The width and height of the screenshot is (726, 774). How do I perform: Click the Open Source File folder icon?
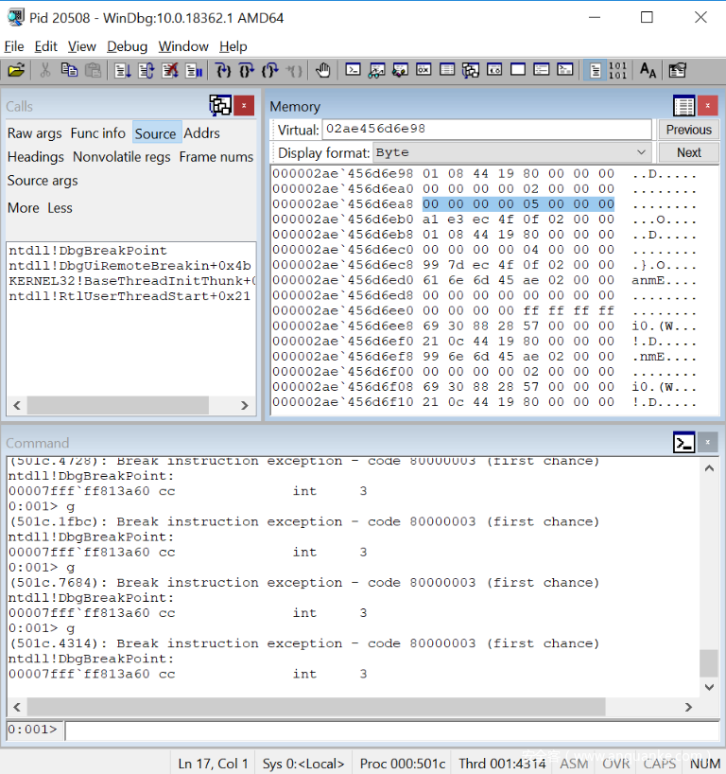[x=16, y=70]
